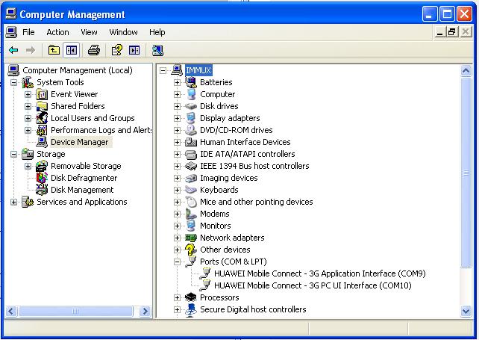
Task: Open the Action menu
Action: pos(57,32)
